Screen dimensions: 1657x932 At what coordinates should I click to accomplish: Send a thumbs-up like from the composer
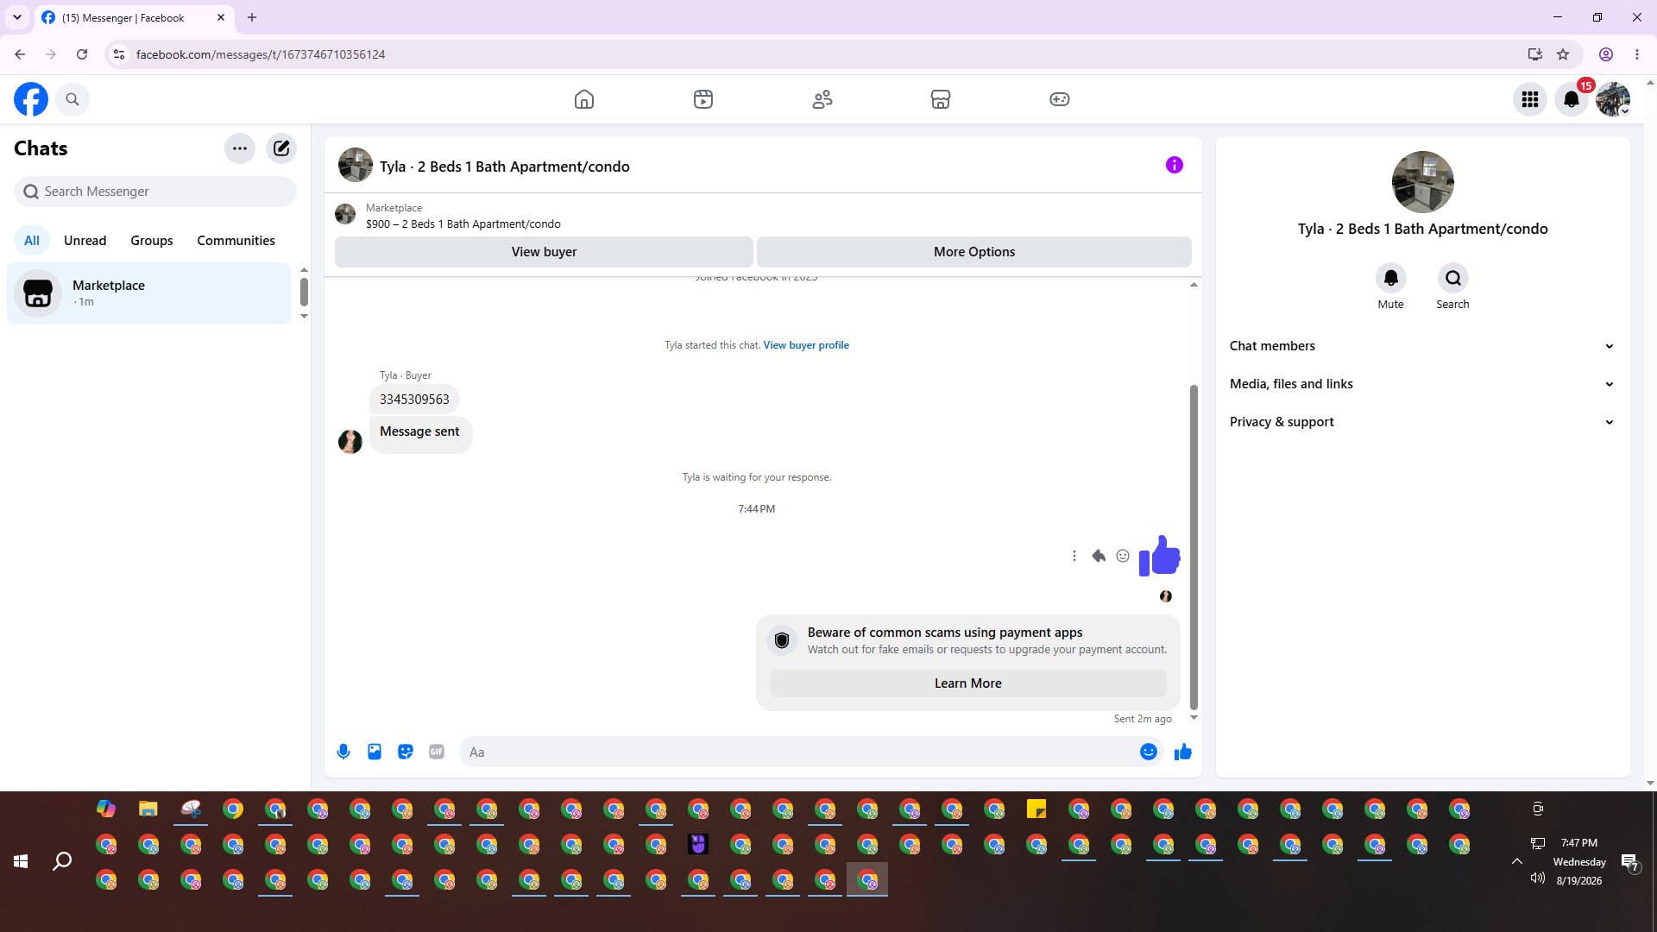tap(1183, 752)
